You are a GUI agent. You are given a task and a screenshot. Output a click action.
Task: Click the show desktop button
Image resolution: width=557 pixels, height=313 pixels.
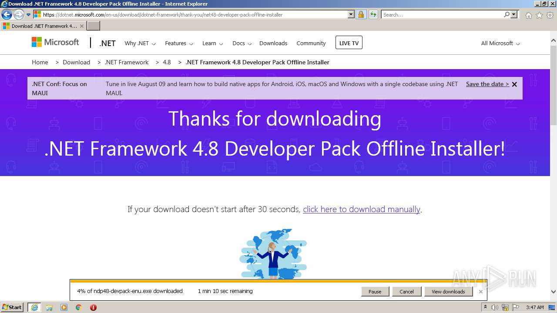coord(553,307)
